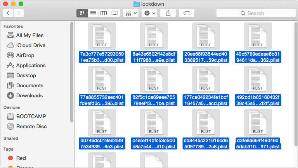Click file name cb8445c221016cd6 5097789…2a8.plist

pyautogui.click(x=206, y=143)
